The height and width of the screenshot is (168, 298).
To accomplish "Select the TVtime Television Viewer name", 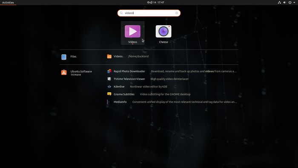I will [x=129, y=79].
